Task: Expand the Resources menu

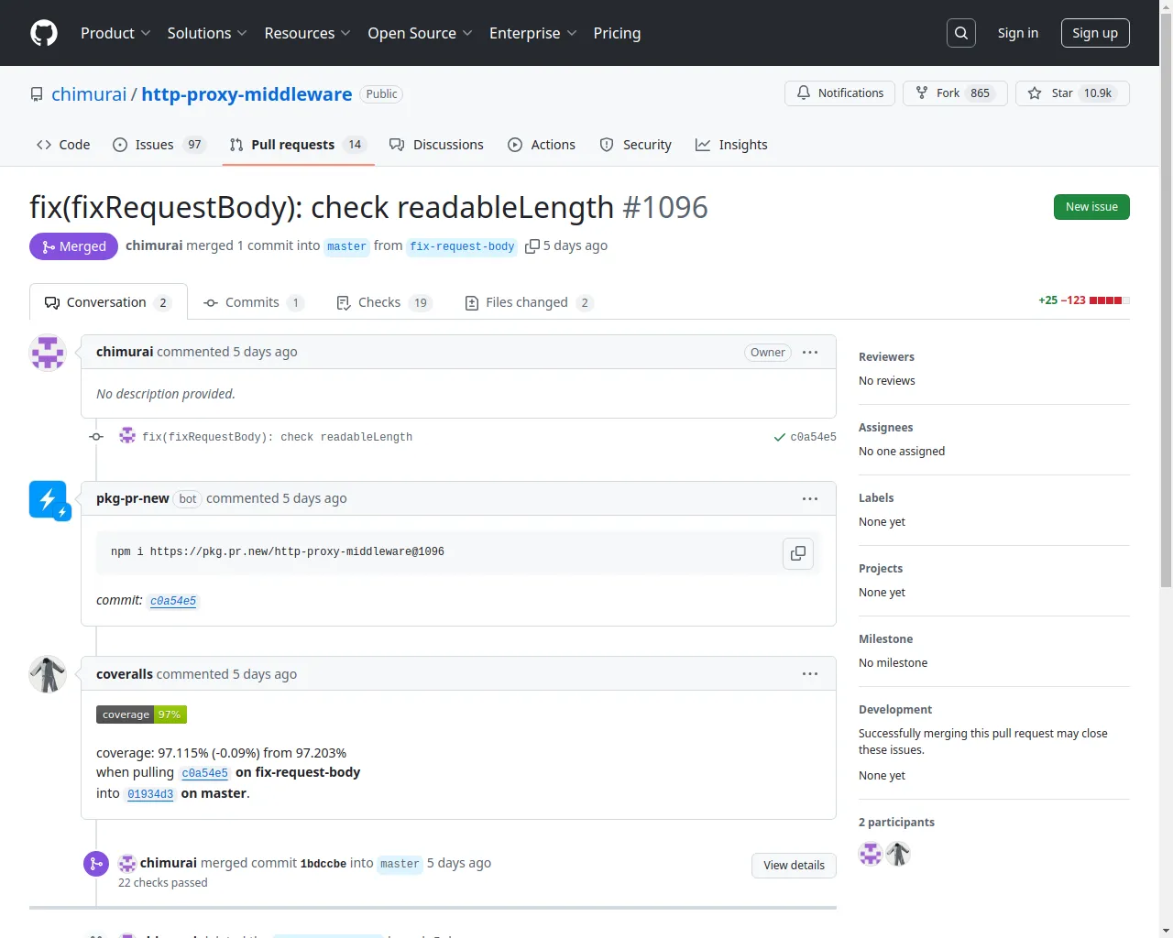Action: click(x=307, y=33)
